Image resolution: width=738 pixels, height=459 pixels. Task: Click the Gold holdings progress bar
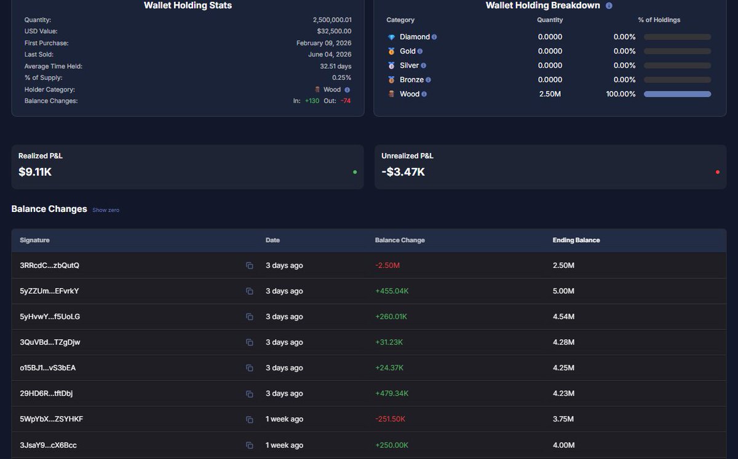(x=677, y=52)
